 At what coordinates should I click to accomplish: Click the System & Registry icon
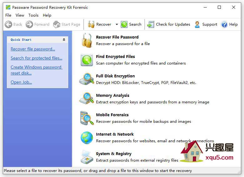(87, 157)
